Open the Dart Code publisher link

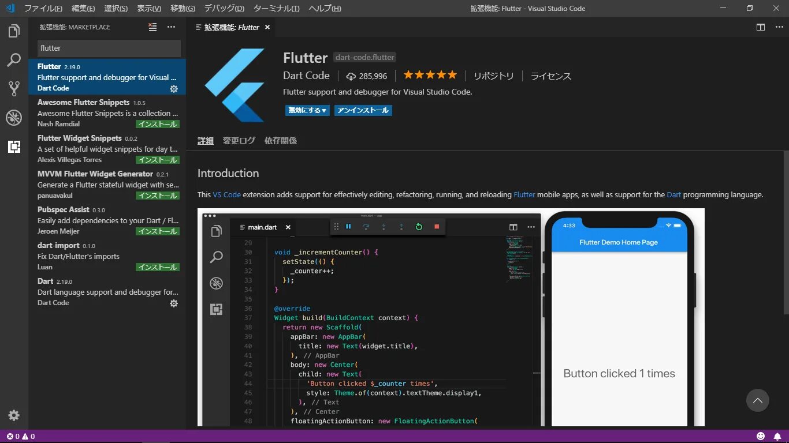306,76
